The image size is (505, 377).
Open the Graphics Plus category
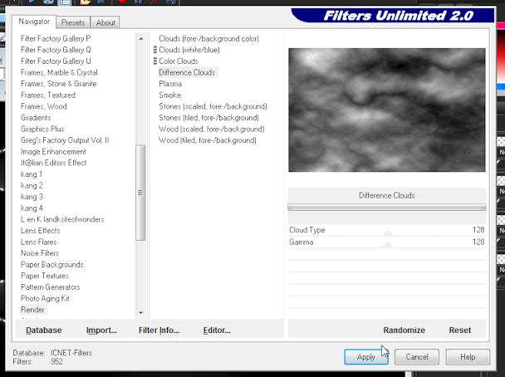coord(42,129)
